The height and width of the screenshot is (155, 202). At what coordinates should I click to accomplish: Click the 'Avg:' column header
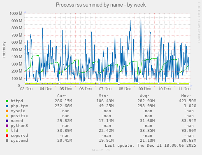145,96
